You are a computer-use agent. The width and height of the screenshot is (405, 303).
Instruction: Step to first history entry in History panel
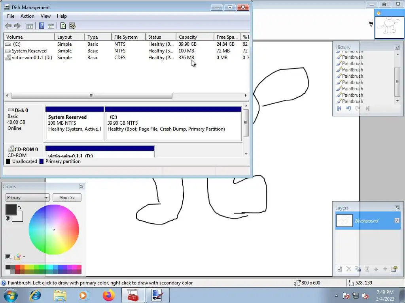pyautogui.click(x=339, y=108)
